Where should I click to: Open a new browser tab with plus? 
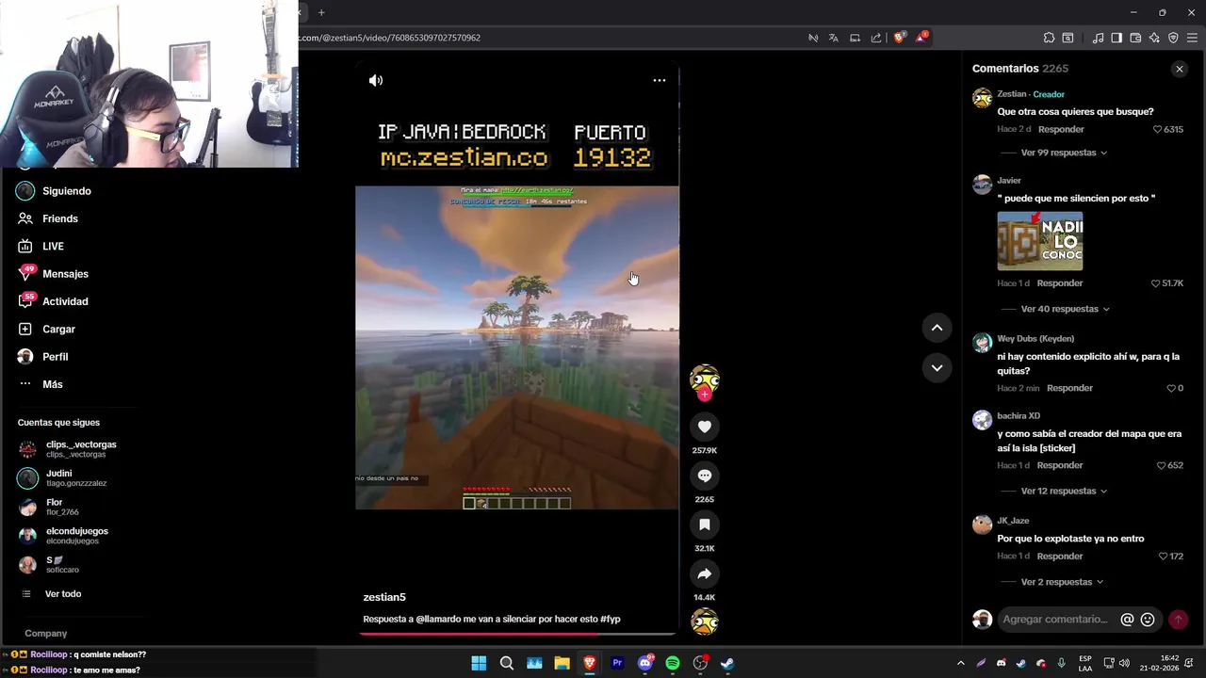coord(321,12)
